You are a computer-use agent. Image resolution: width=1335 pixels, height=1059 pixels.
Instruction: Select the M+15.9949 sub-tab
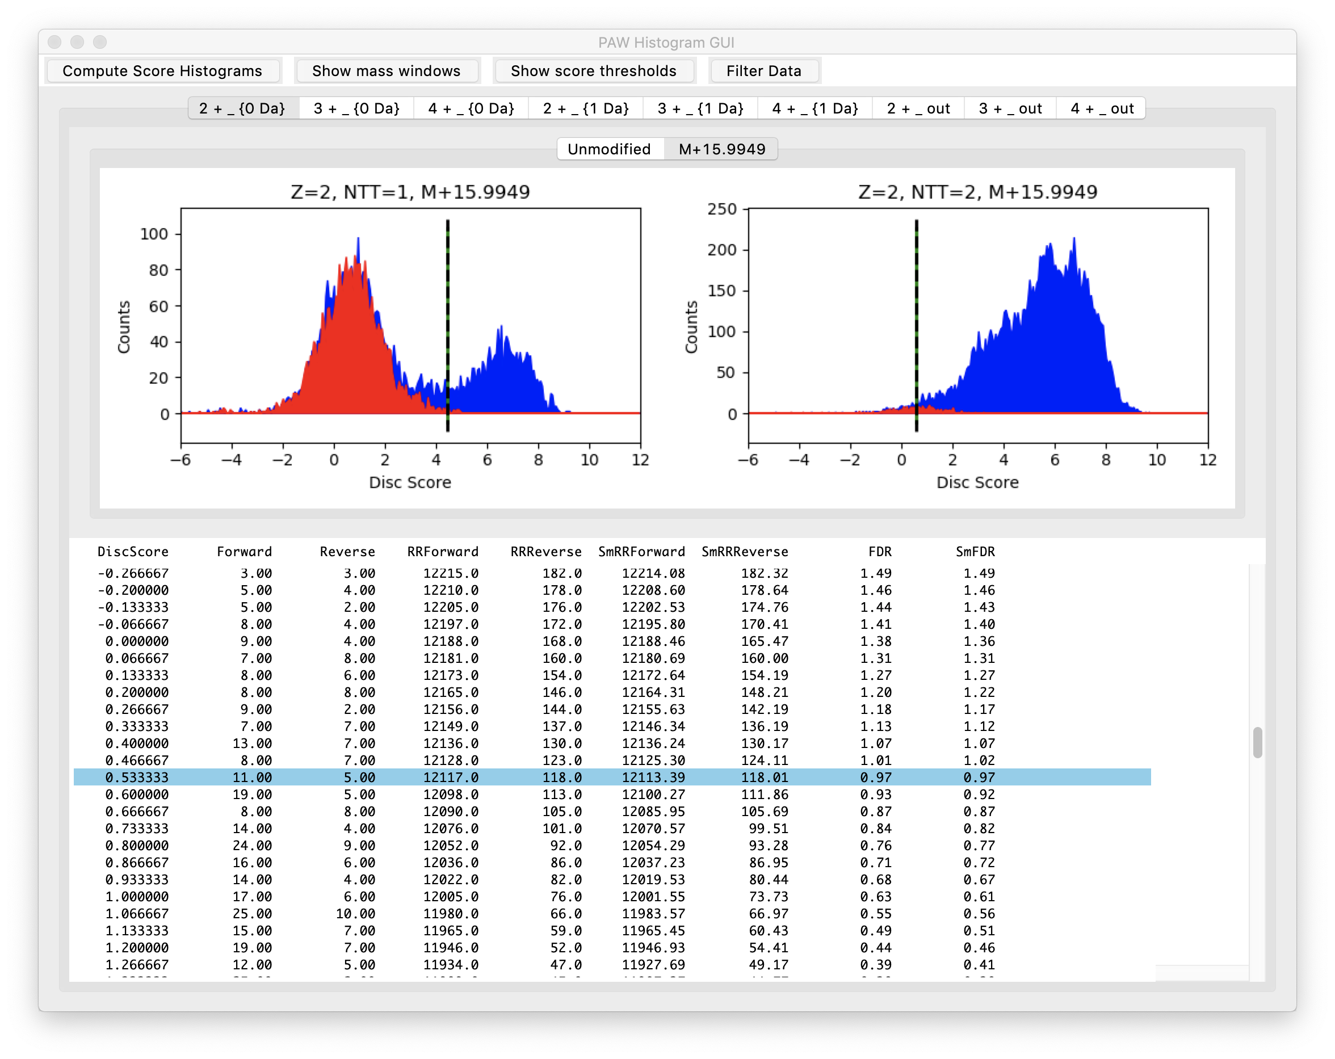click(x=722, y=149)
